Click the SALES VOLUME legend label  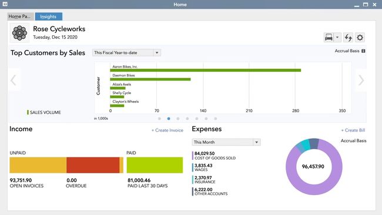(x=45, y=112)
